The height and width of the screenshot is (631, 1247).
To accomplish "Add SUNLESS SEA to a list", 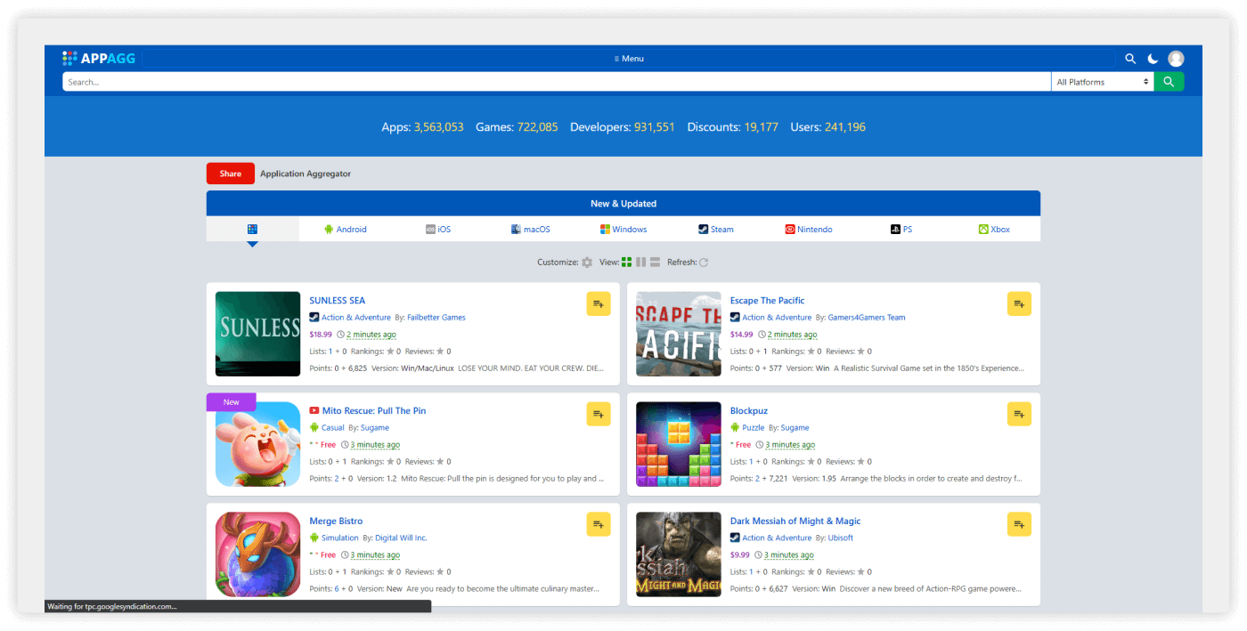I will (599, 303).
